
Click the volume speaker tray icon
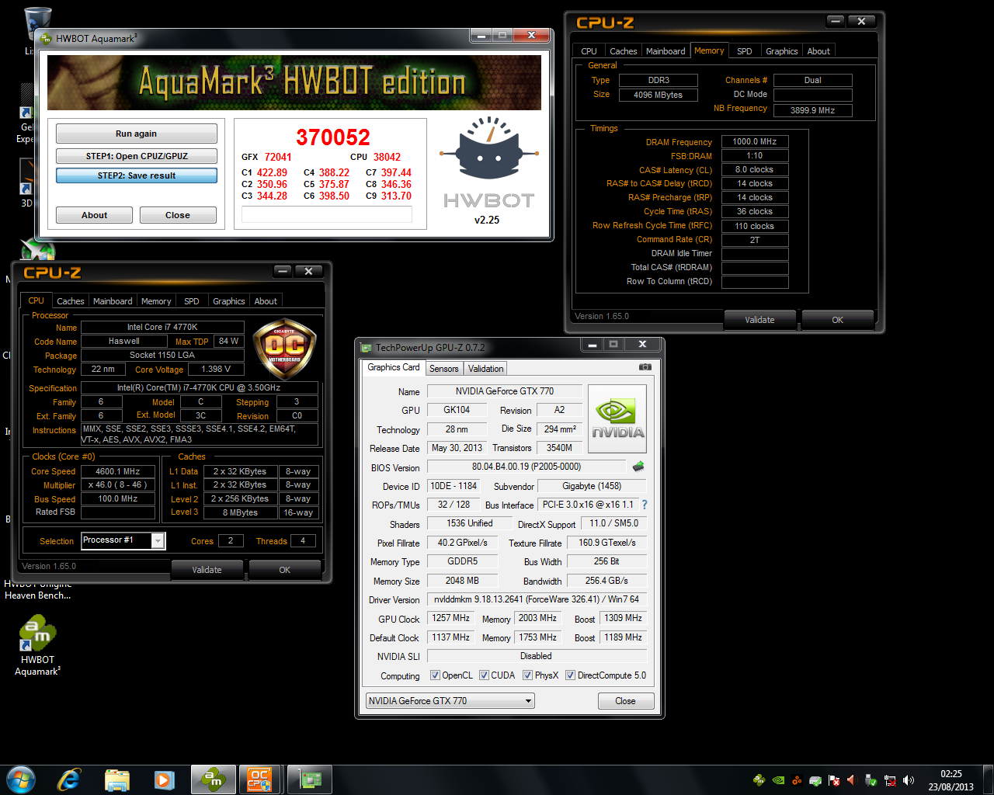pyautogui.click(x=909, y=780)
